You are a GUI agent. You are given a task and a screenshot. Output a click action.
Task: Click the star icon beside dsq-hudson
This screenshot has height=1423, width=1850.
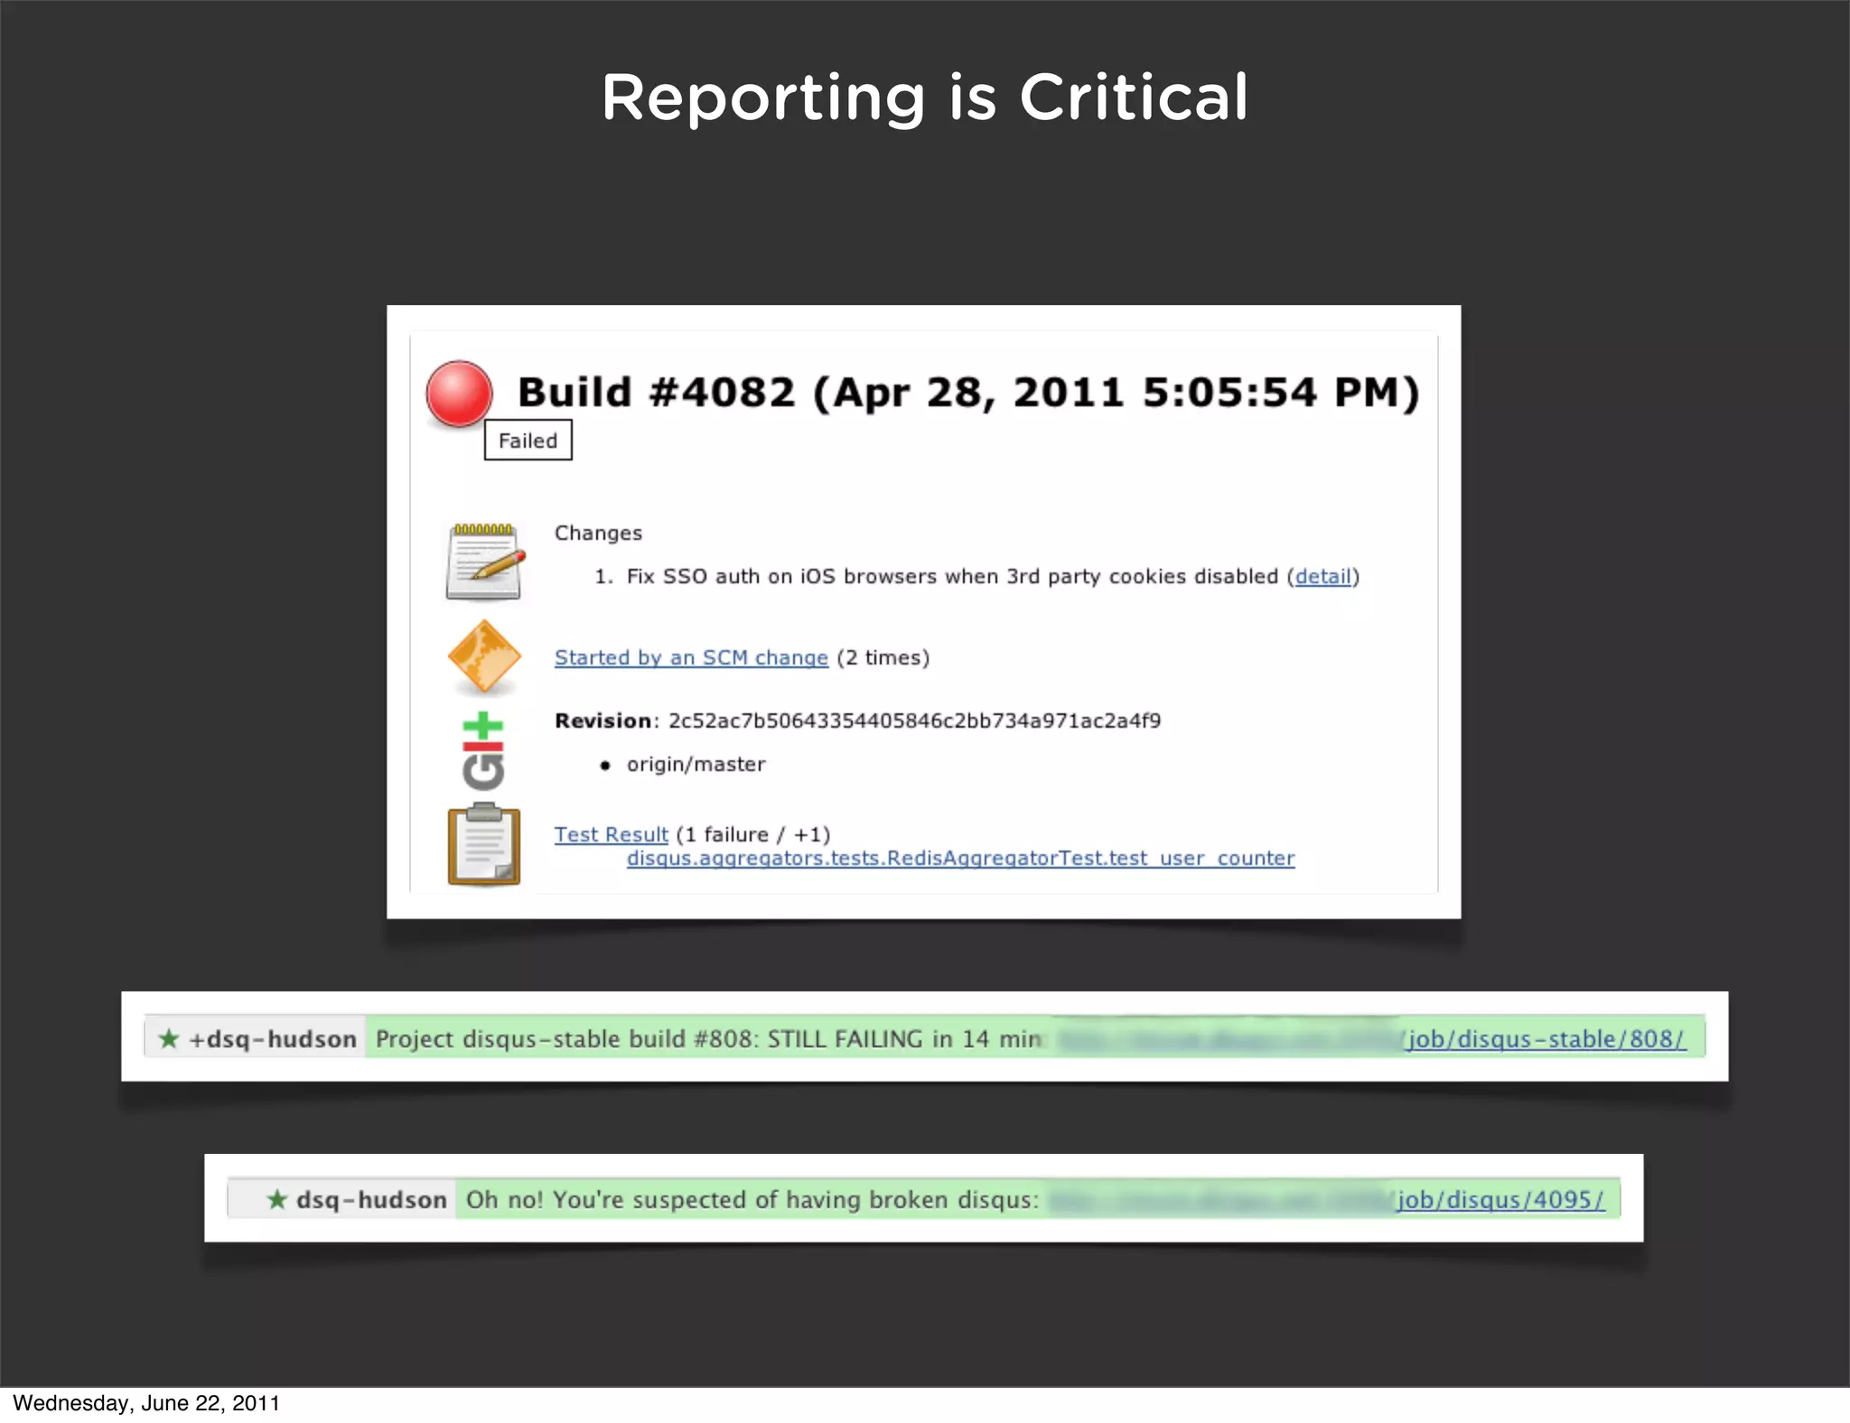[276, 1199]
